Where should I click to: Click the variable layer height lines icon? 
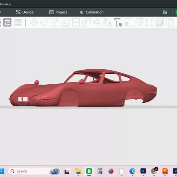pyautogui.click(x=18, y=22)
